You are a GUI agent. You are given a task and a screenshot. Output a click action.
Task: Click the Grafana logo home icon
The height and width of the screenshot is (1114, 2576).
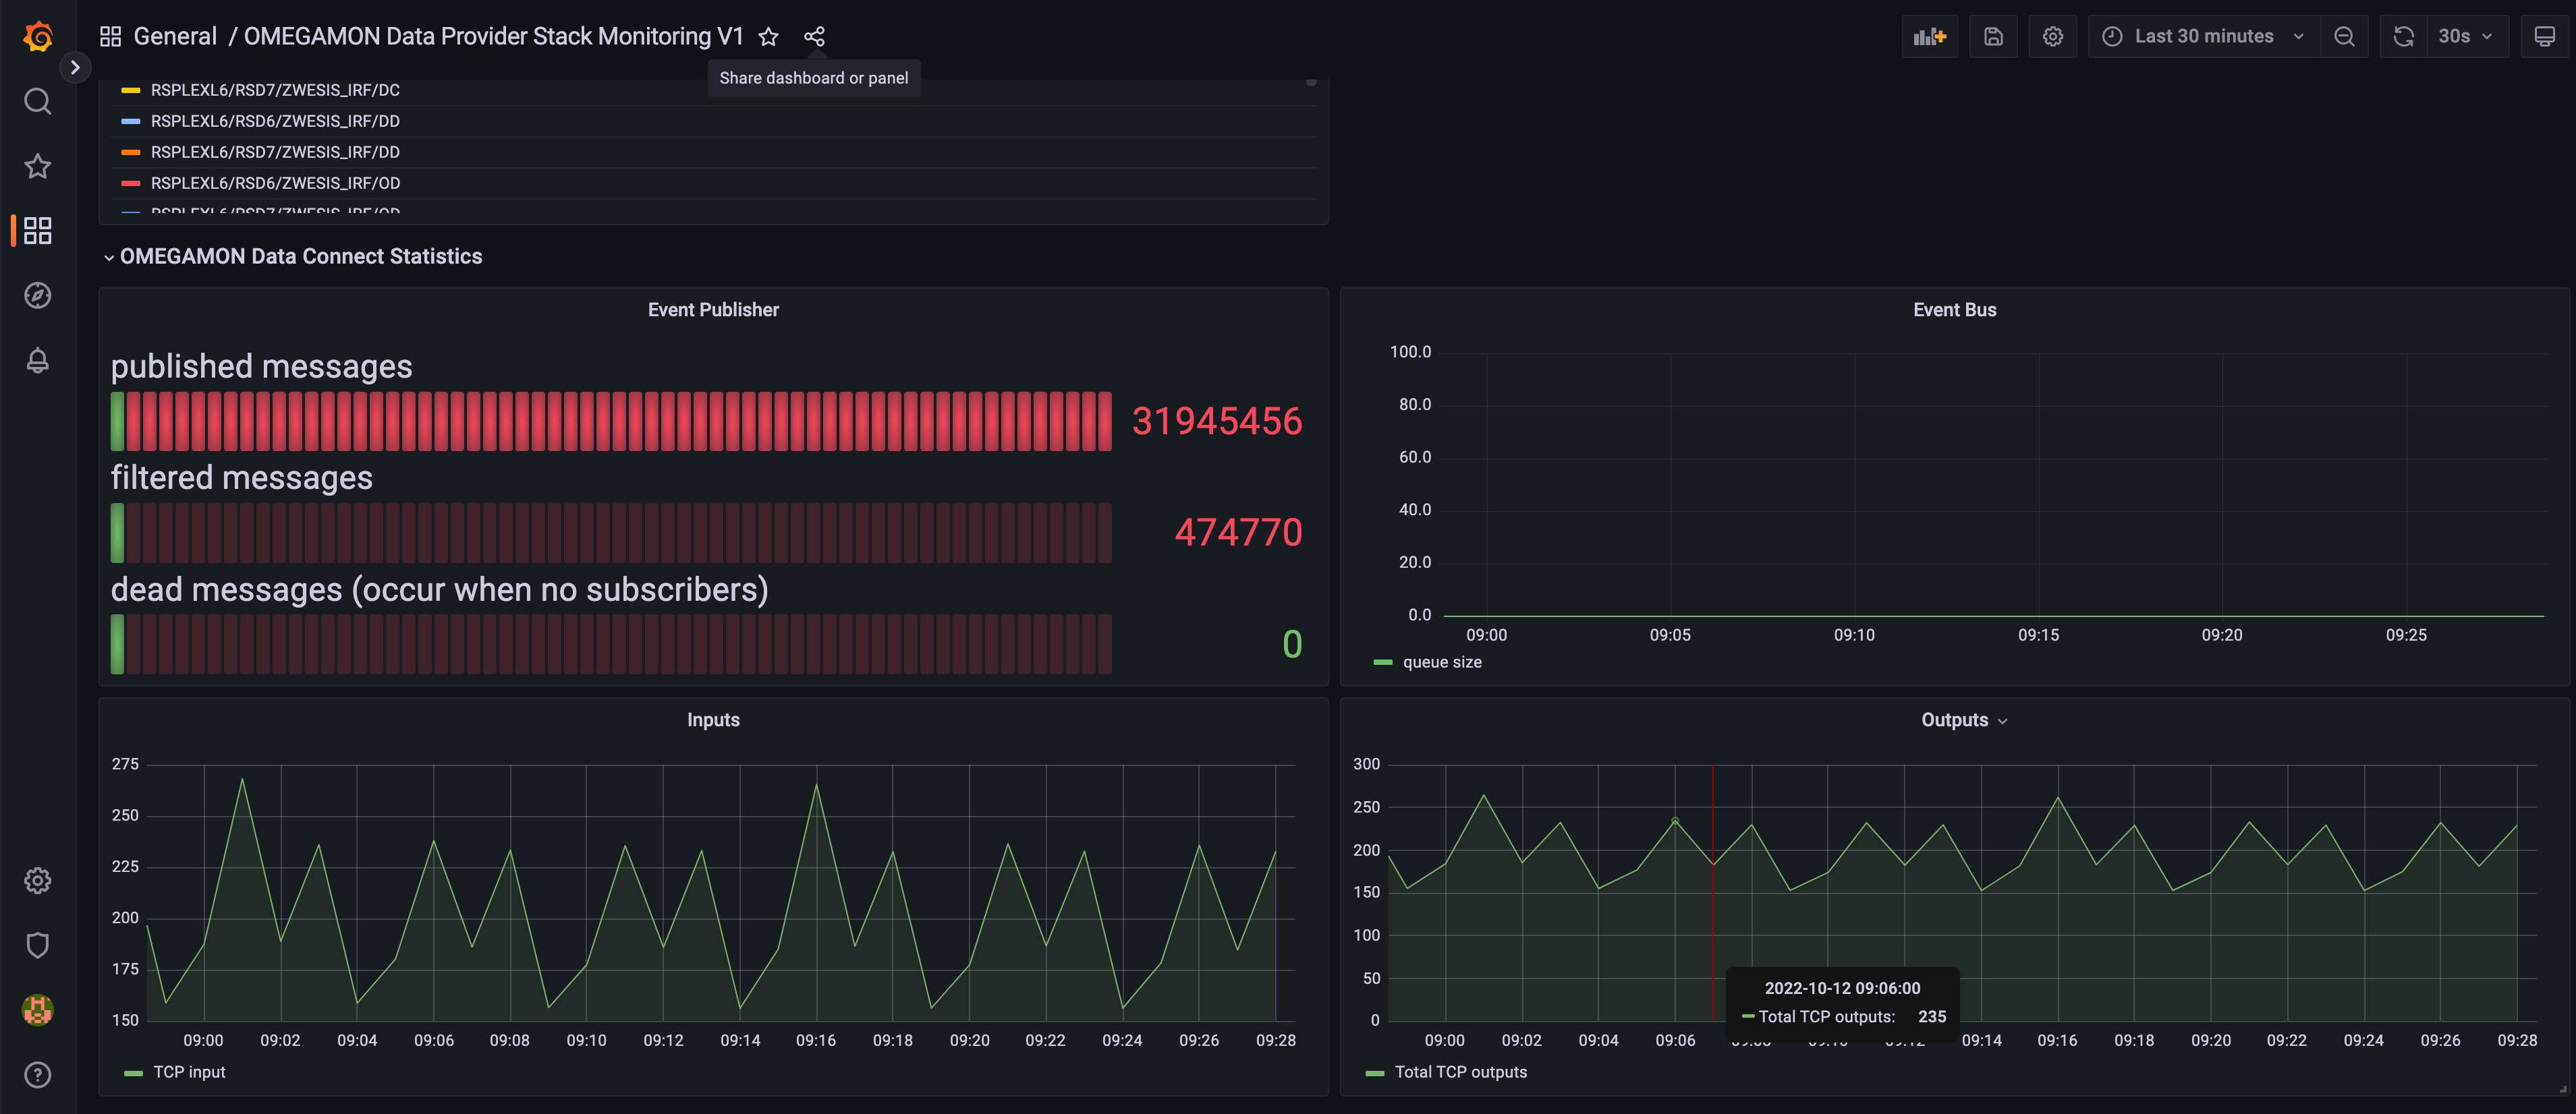coord(38,37)
